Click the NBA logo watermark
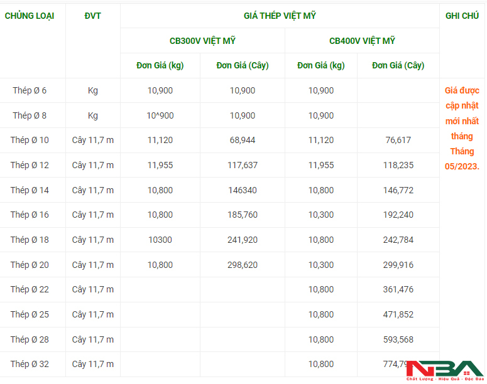 445,371
